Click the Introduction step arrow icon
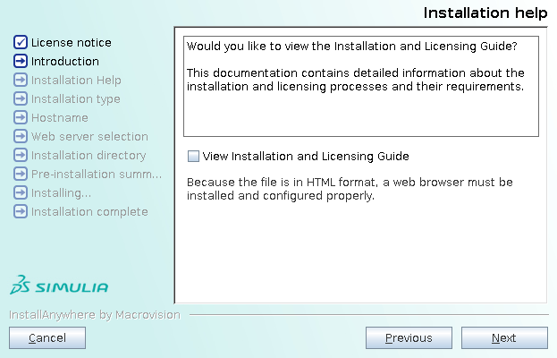The width and height of the screenshot is (557, 358). [21, 61]
